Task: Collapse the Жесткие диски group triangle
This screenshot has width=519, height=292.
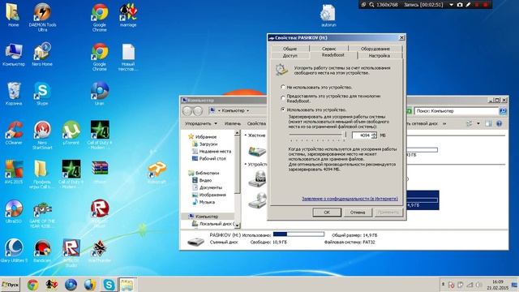Action: (246, 135)
